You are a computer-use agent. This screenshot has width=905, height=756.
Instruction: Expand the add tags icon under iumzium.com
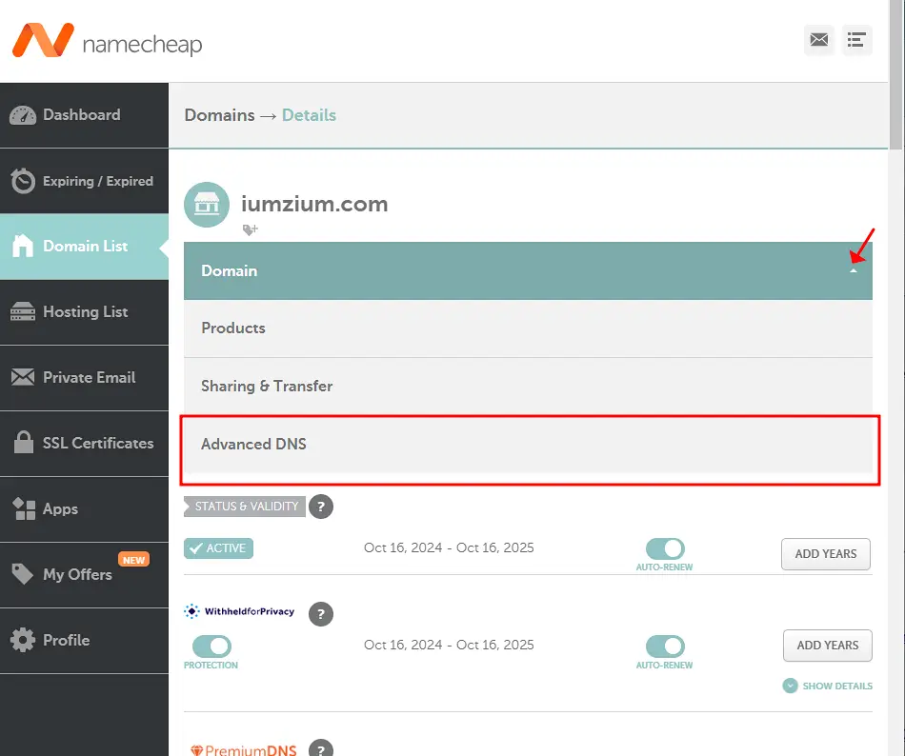point(251,229)
